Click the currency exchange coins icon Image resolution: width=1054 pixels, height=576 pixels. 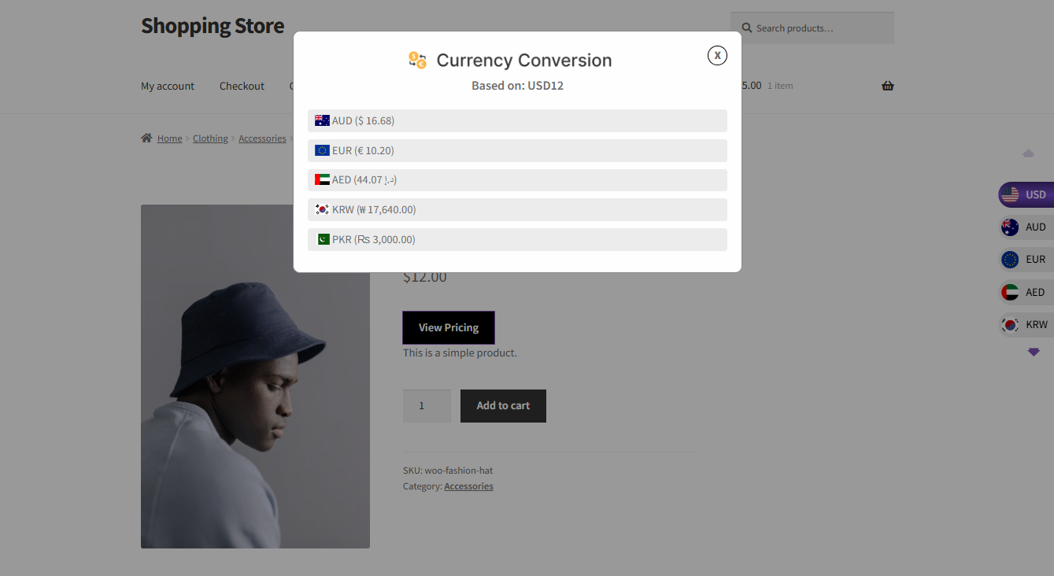tap(417, 60)
